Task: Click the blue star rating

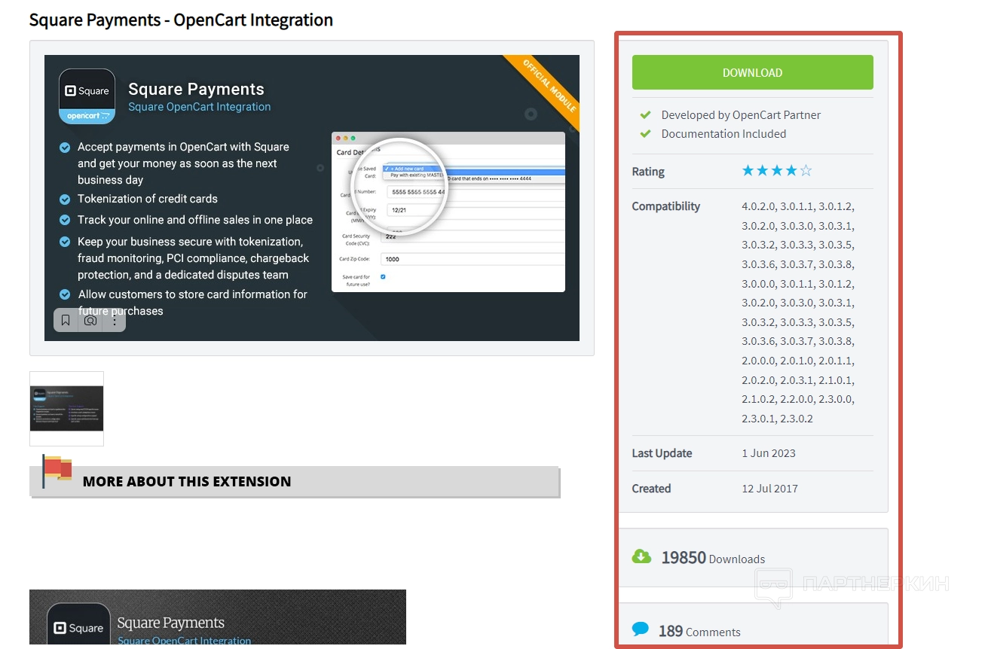Action: (x=777, y=171)
